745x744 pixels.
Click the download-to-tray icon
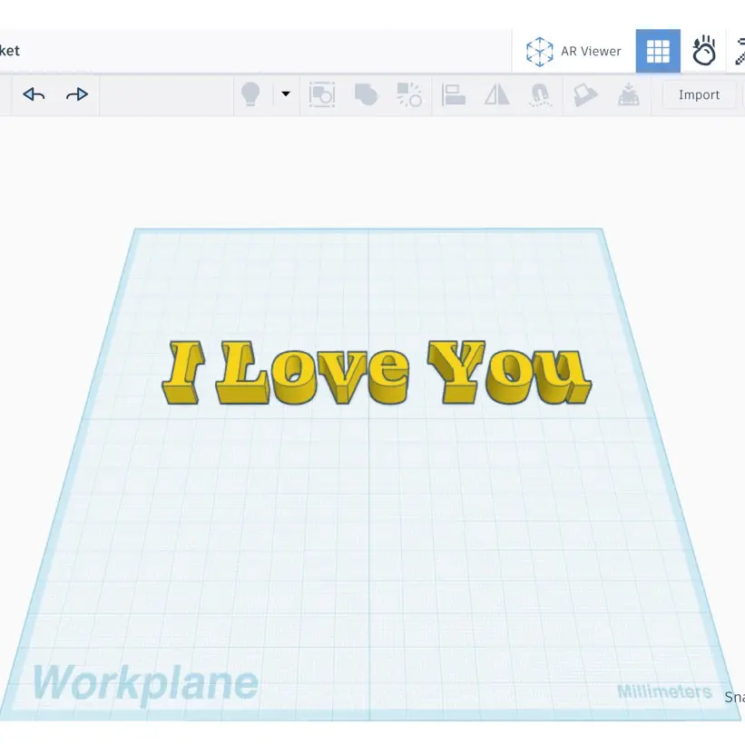tap(628, 94)
